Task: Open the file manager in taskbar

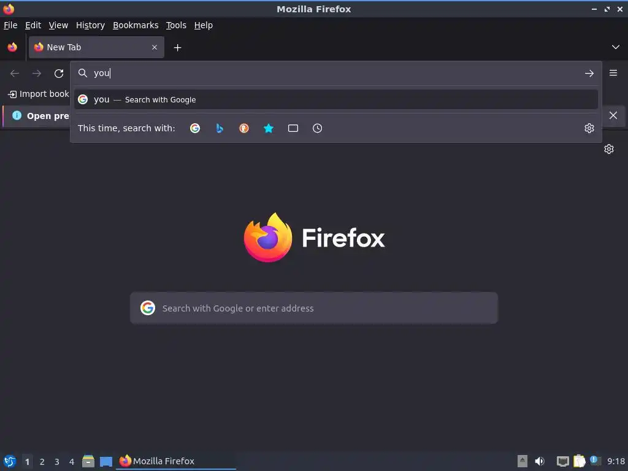Action: pos(88,461)
